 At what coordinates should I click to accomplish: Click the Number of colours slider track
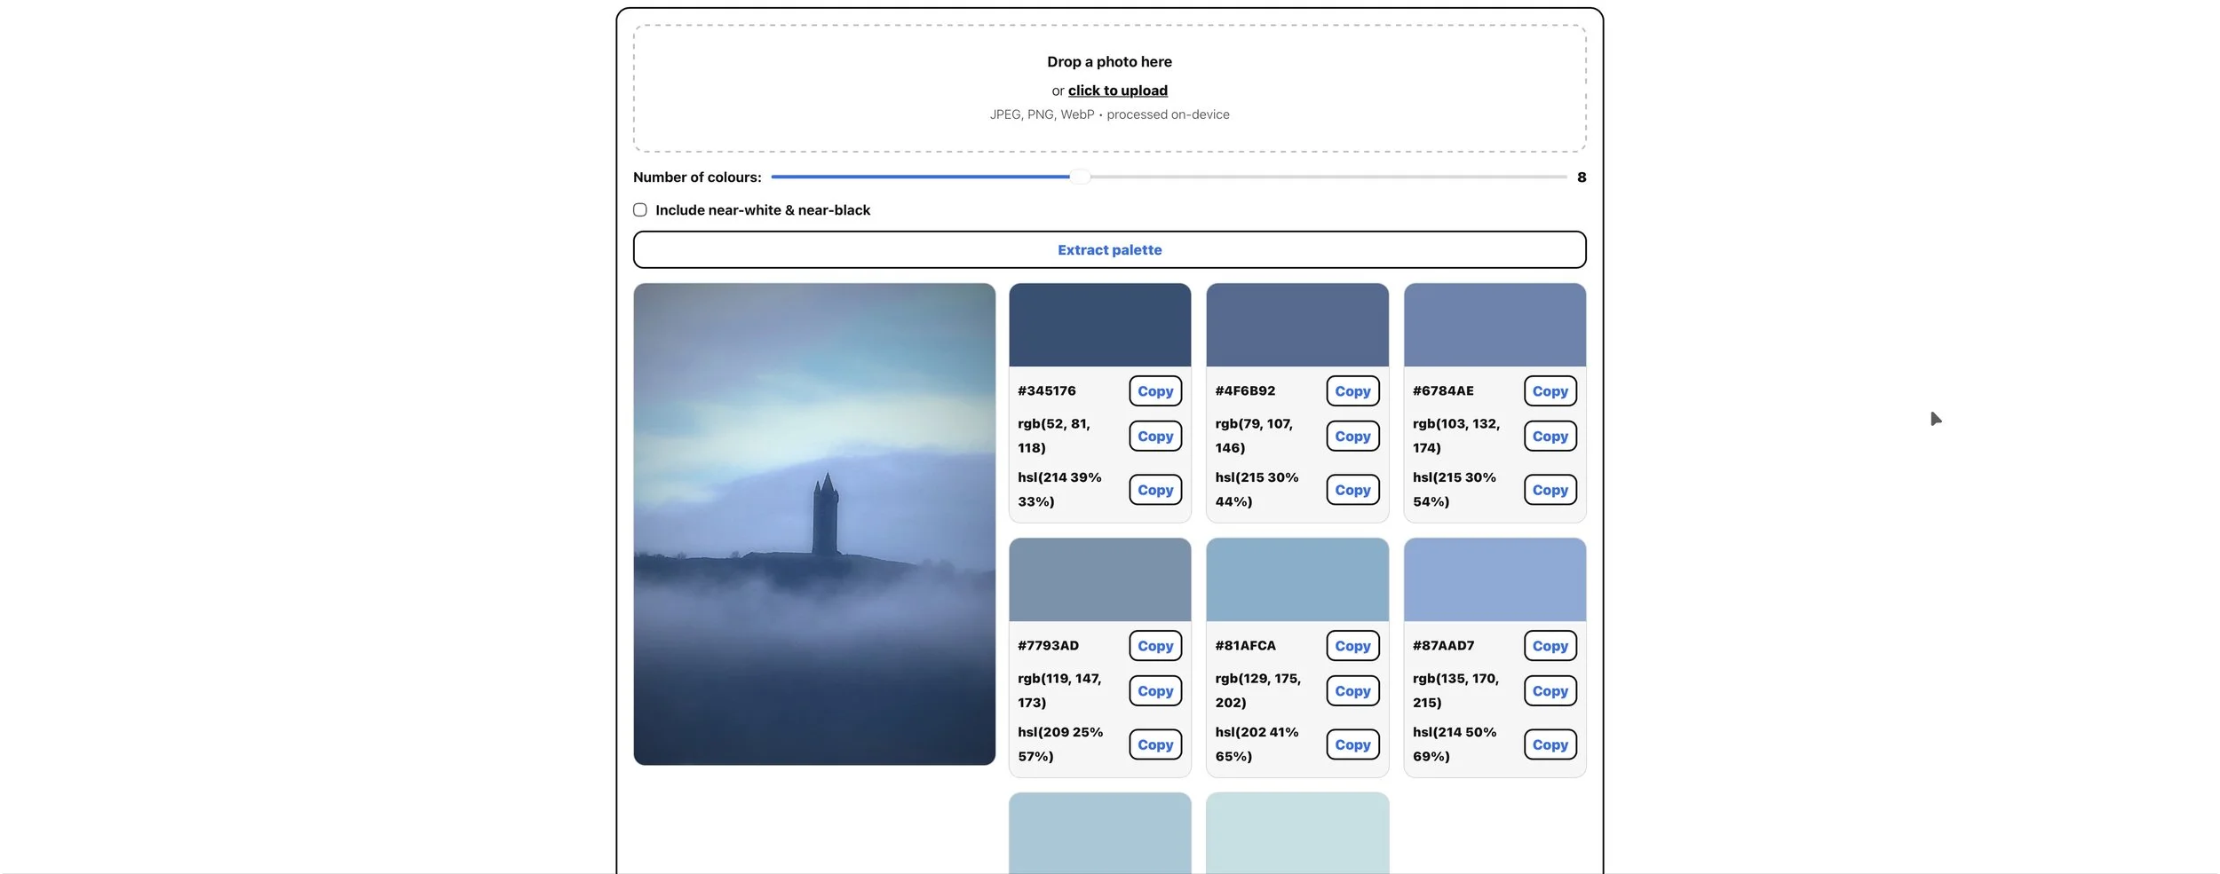tap(1169, 177)
